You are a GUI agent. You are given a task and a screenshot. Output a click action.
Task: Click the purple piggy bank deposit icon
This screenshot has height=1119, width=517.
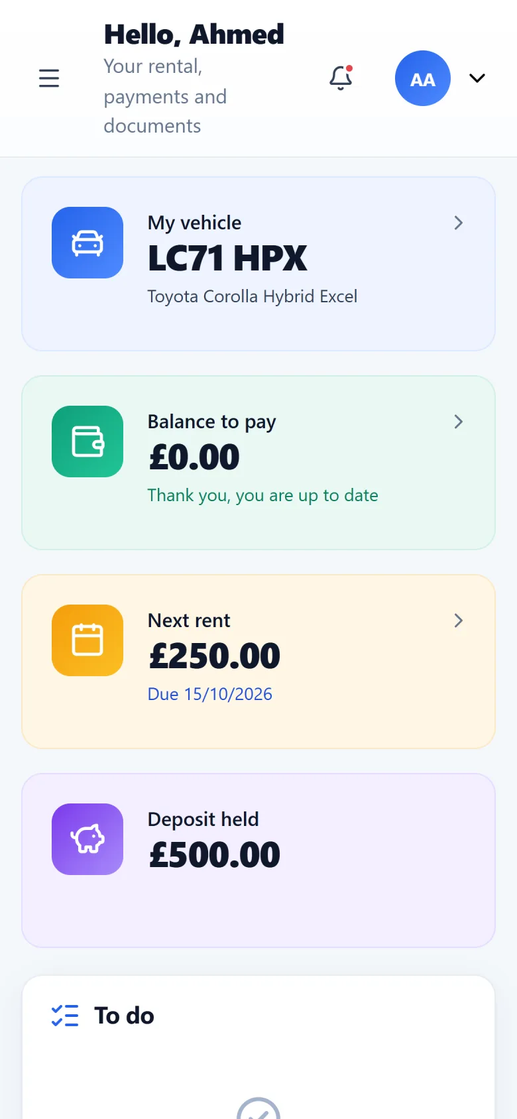click(87, 839)
